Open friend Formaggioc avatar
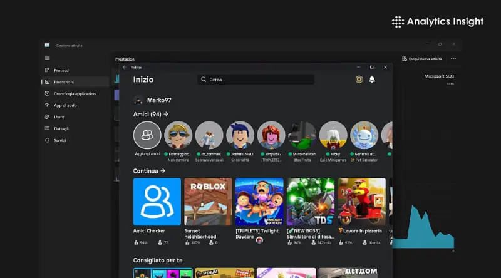501x278 pixels. point(178,135)
